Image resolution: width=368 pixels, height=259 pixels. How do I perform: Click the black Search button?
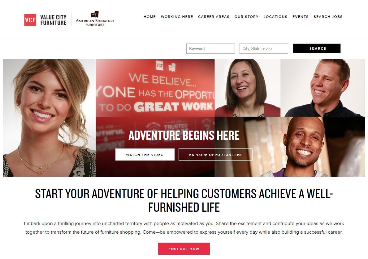point(317,48)
